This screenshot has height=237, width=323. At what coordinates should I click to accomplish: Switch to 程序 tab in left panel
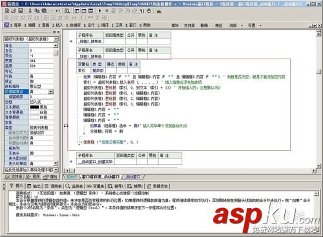[x=33, y=176]
